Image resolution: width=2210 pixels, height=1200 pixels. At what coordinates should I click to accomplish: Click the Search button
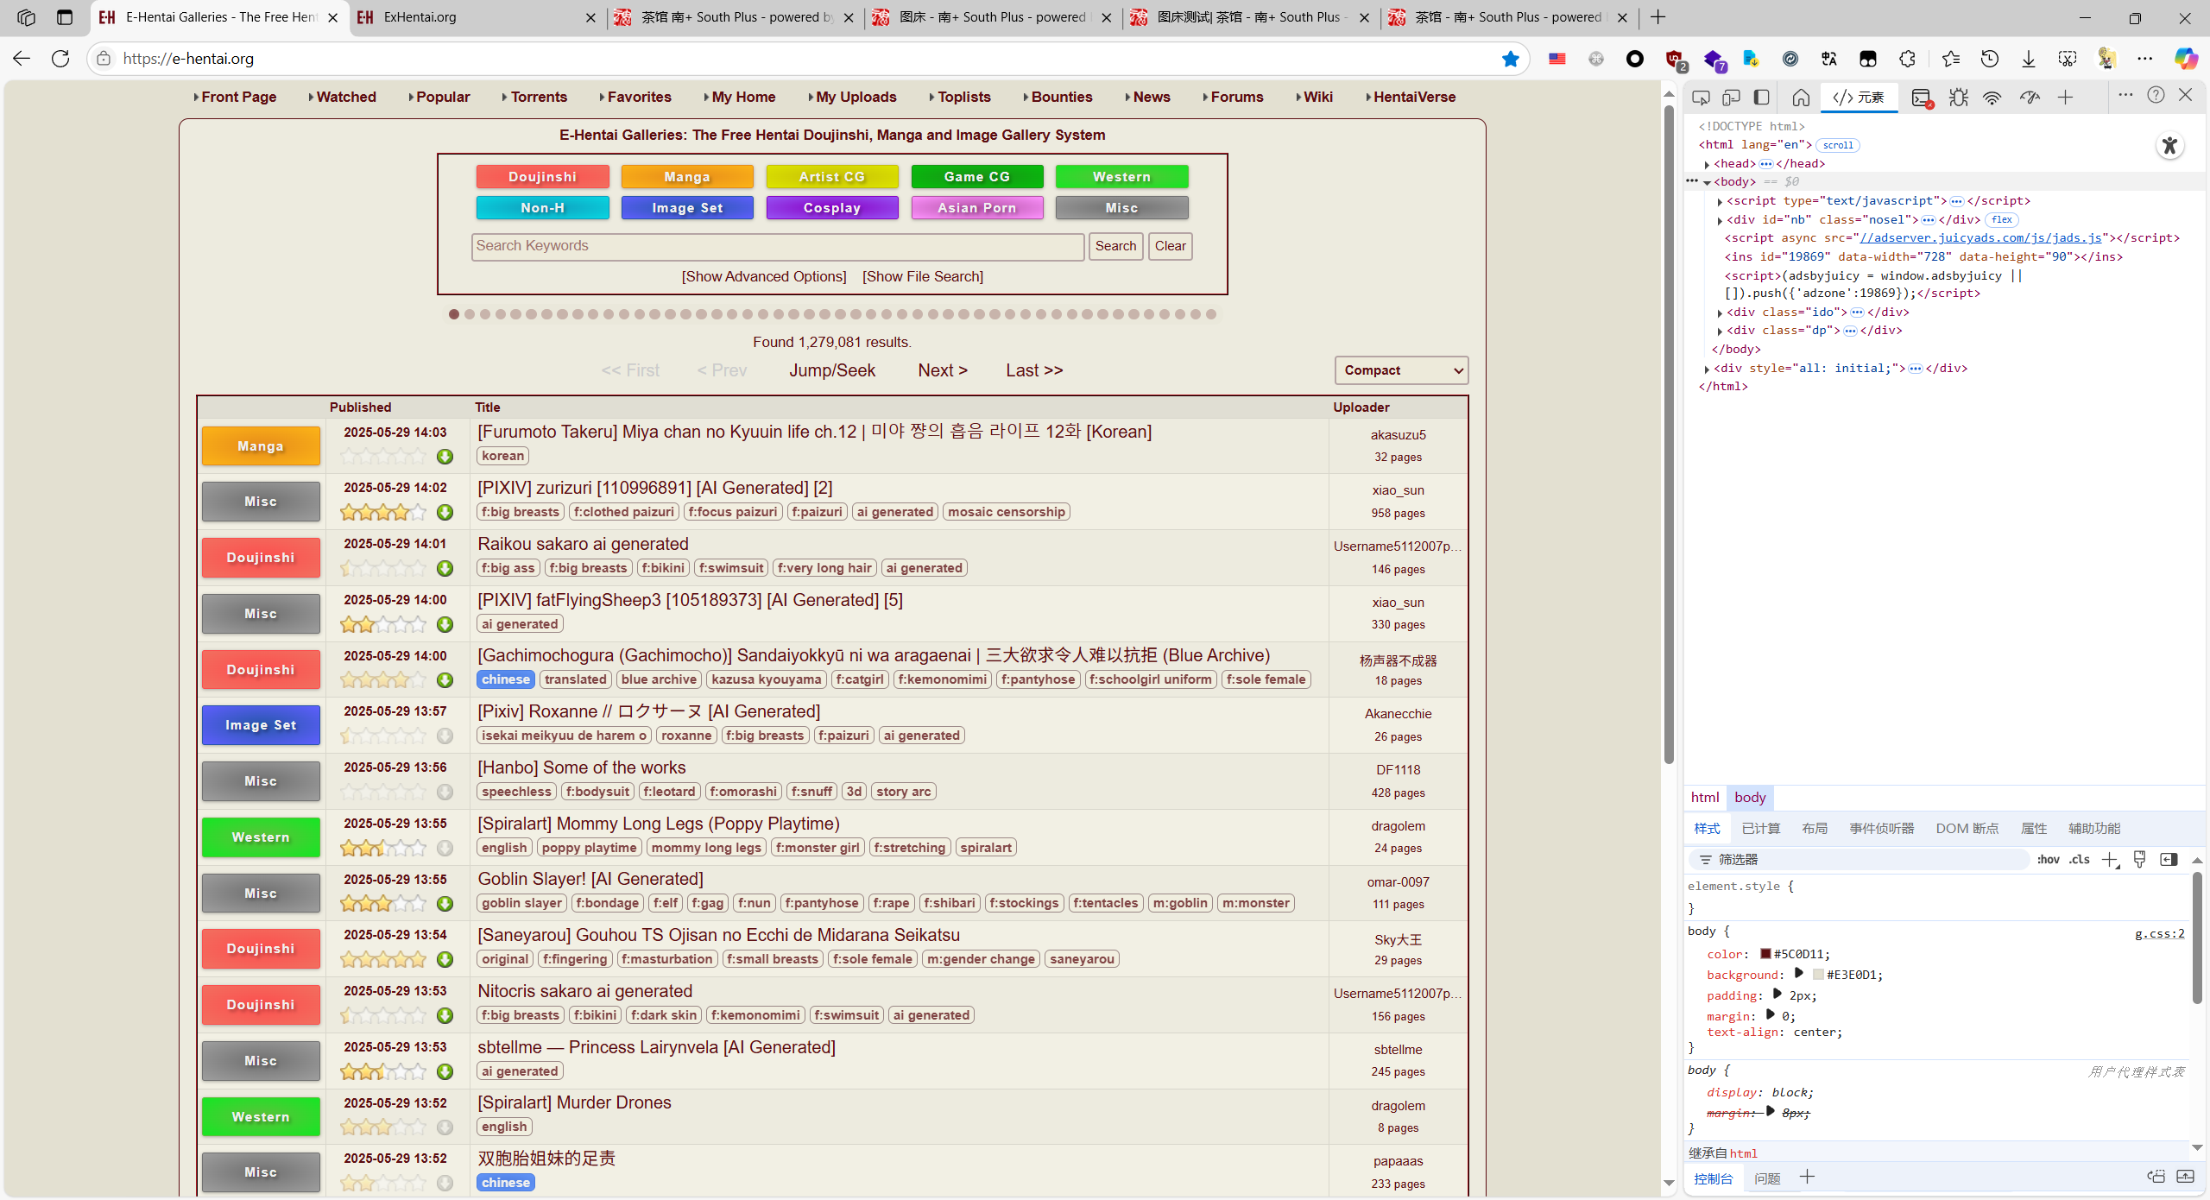pyautogui.click(x=1115, y=246)
